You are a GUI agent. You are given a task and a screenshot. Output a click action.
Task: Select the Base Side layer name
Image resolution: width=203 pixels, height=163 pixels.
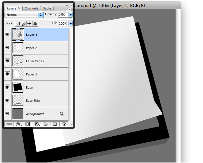pyautogui.click(x=33, y=101)
